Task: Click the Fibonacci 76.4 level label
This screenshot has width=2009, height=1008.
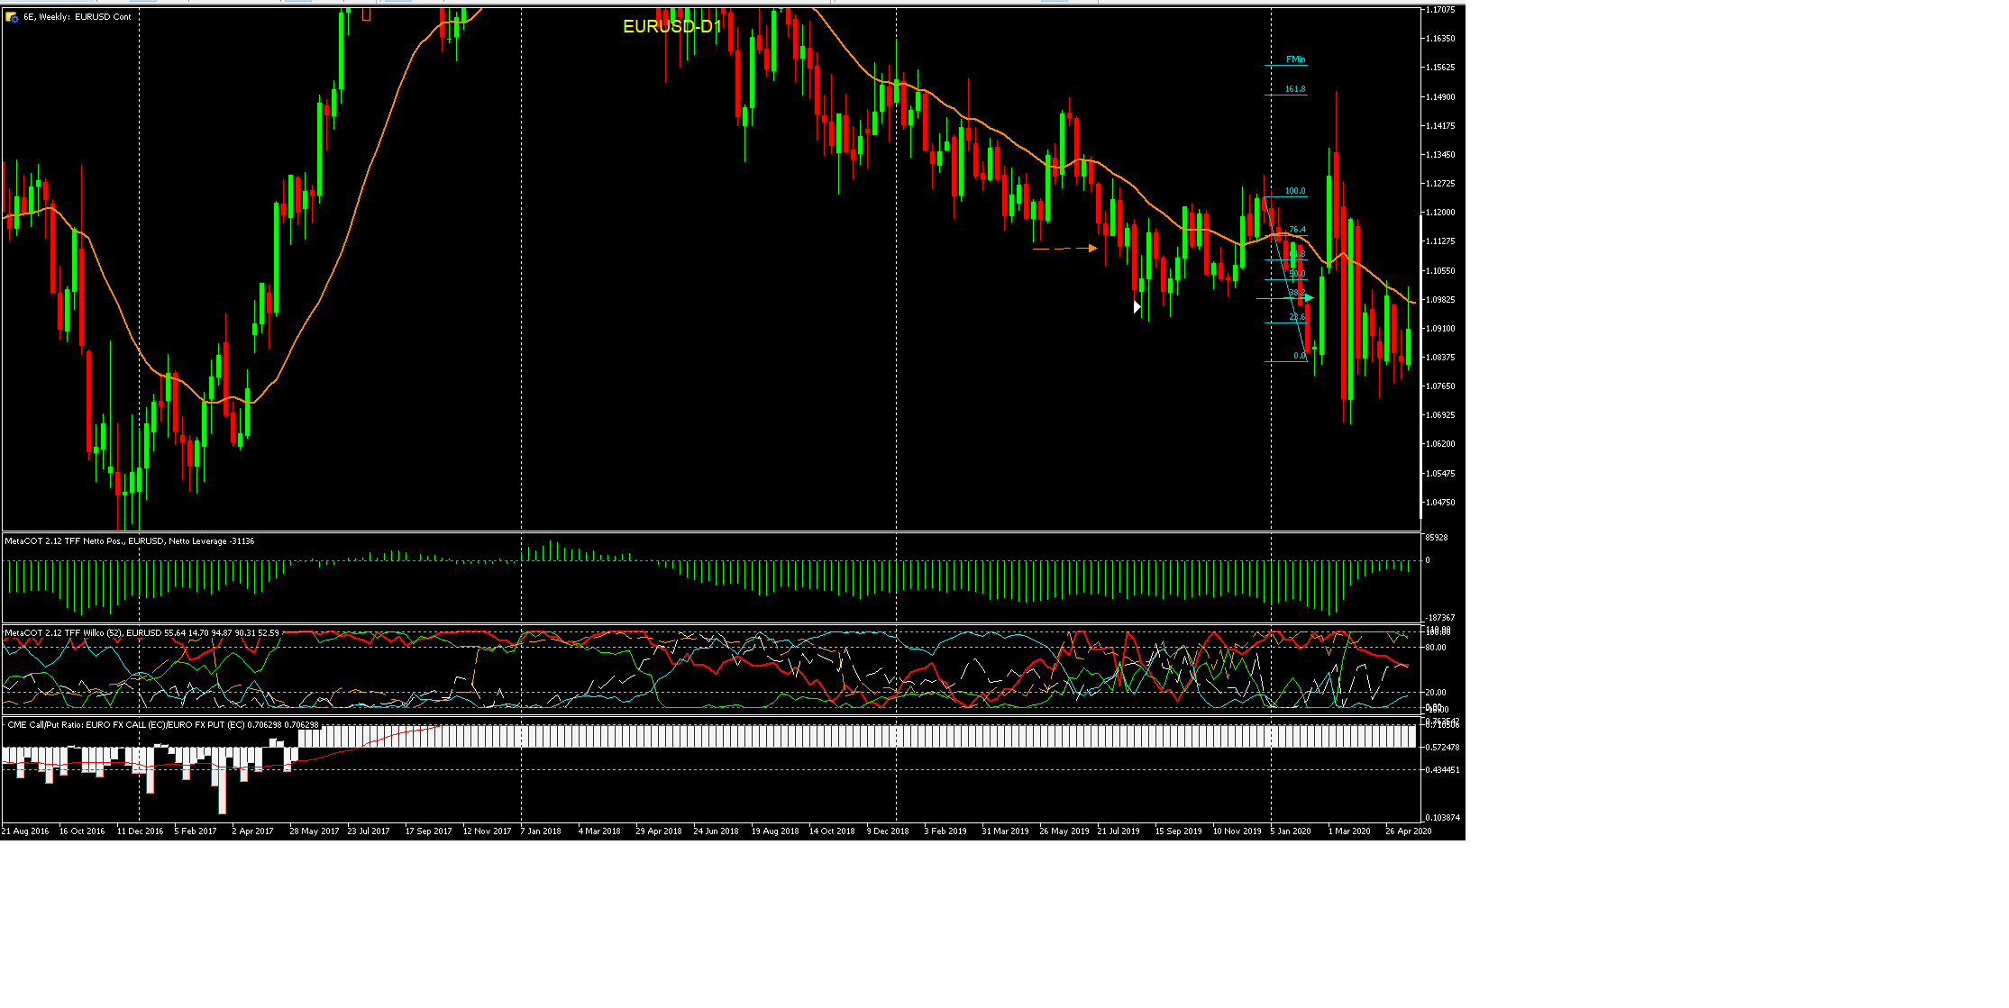Action: click(x=1297, y=230)
